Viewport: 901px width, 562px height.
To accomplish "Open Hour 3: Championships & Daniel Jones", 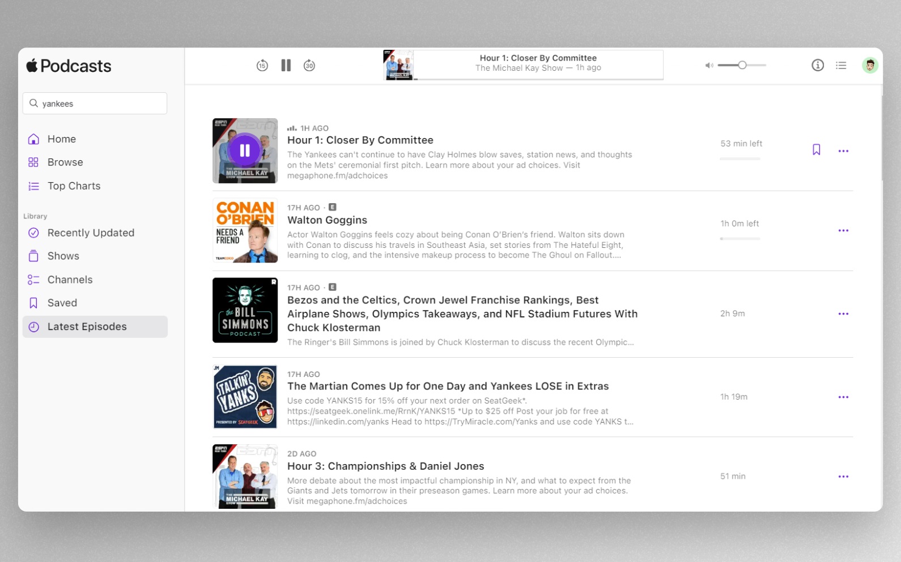I will tap(385, 466).
